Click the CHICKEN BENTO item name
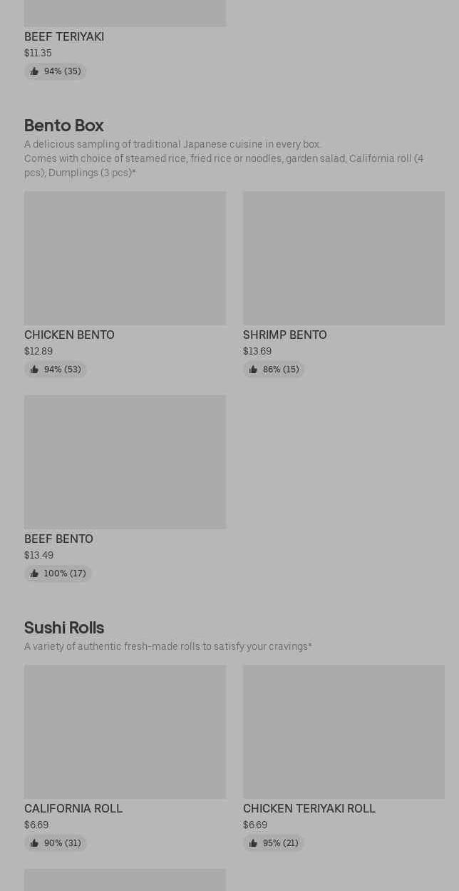459x891 pixels. (69, 335)
